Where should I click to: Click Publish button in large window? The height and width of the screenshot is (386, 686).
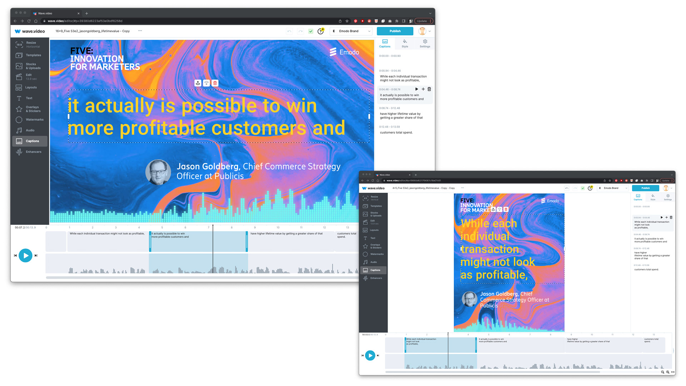click(395, 31)
